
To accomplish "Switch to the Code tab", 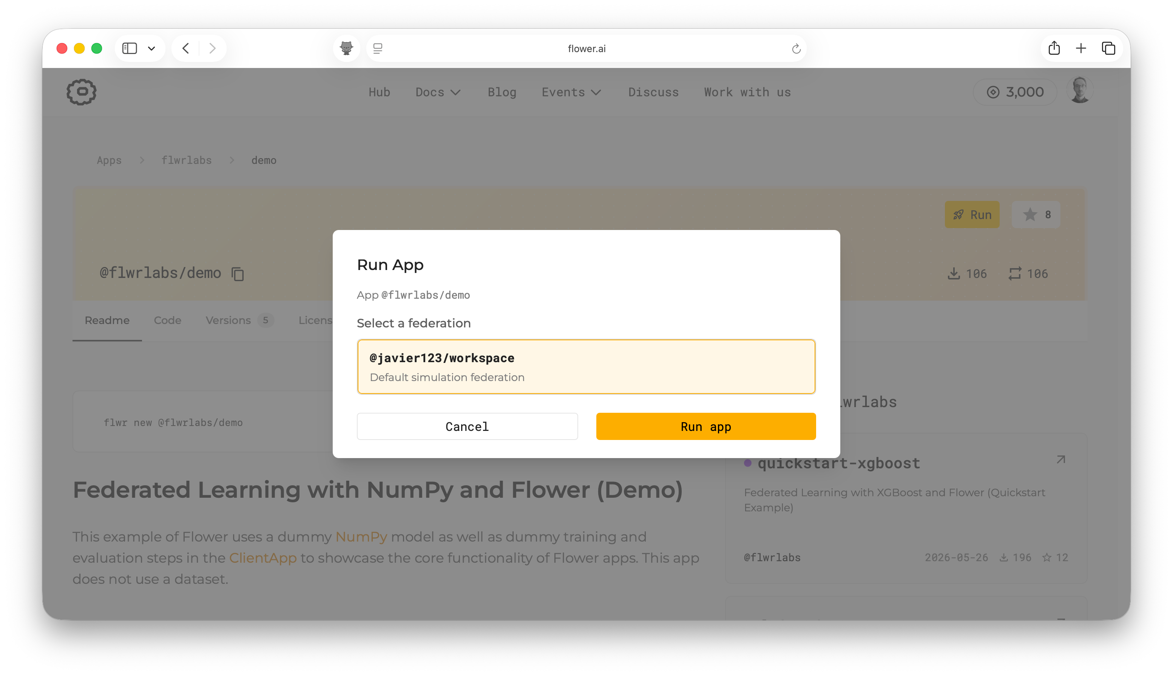I will click(x=168, y=320).
